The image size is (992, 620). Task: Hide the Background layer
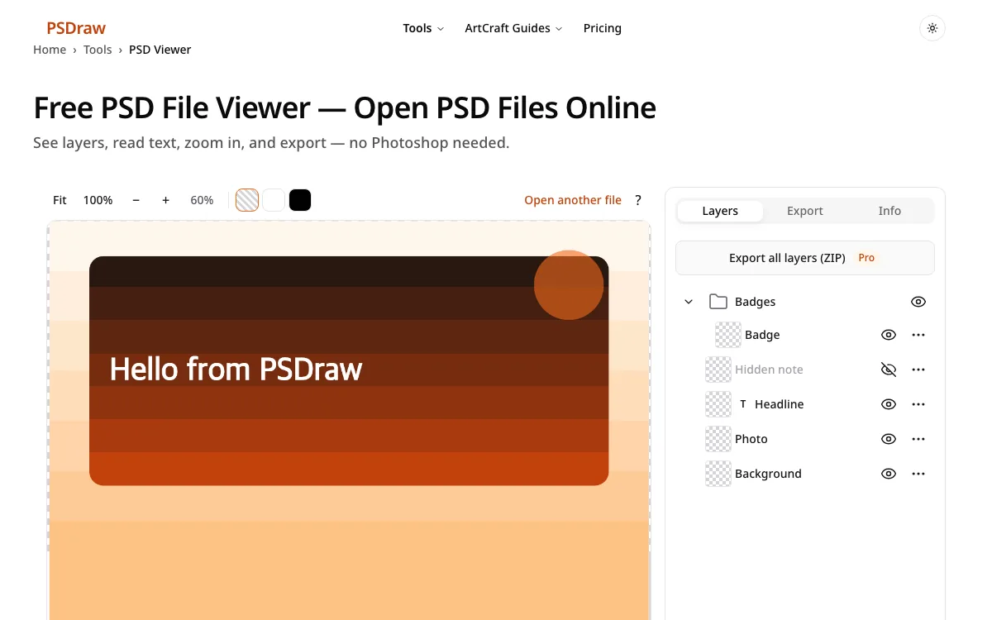889,474
